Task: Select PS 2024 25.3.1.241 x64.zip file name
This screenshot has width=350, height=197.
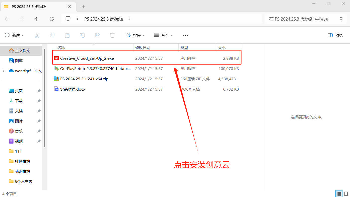Action: pyautogui.click(x=84, y=79)
